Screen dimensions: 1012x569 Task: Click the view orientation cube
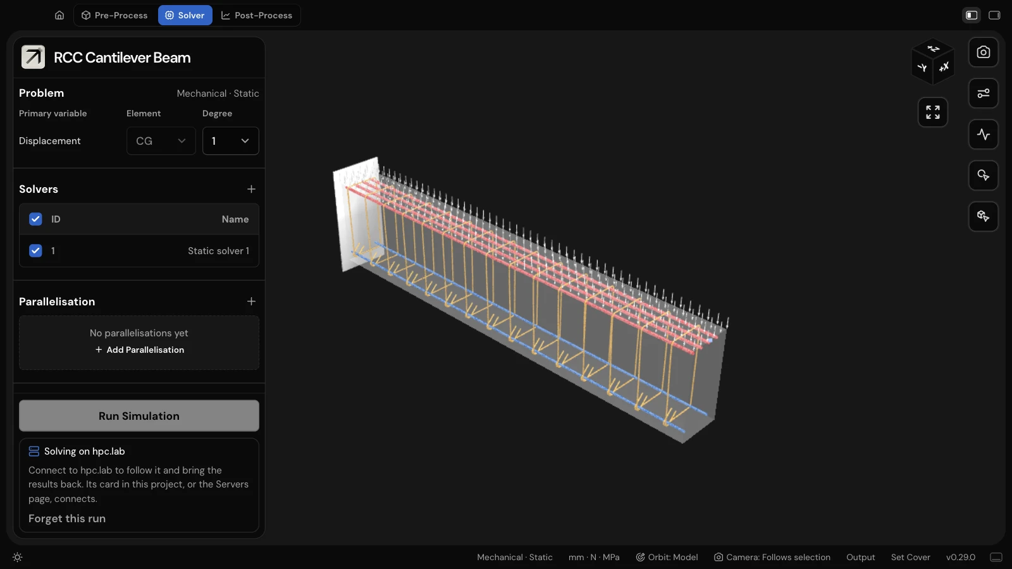933,61
